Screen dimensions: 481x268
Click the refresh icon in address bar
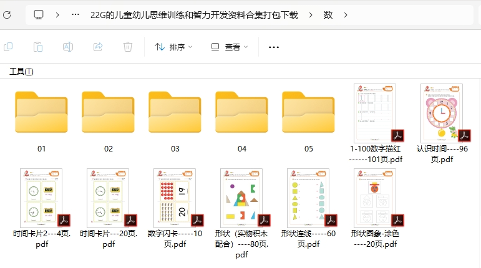point(6,14)
